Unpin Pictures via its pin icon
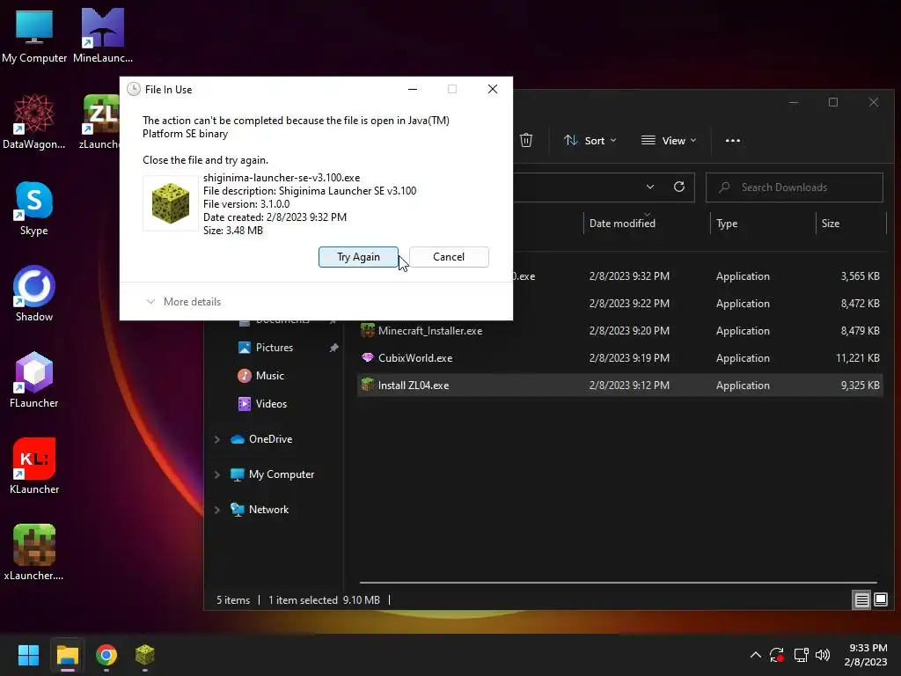Screen dimensions: 901x676 coord(333,348)
